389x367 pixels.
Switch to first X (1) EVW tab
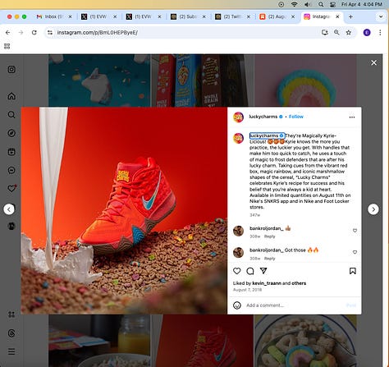pos(99,16)
